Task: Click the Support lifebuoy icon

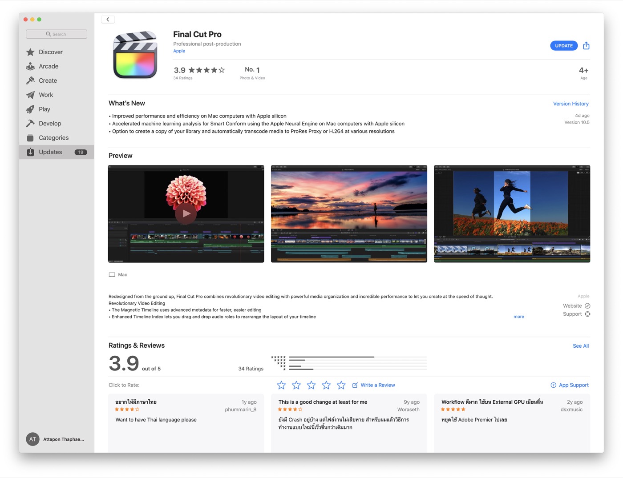Action: [x=587, y=314]
